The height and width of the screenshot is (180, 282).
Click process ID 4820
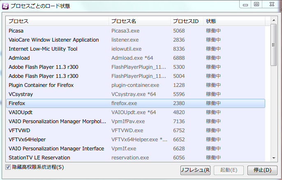tap(179, 112)
